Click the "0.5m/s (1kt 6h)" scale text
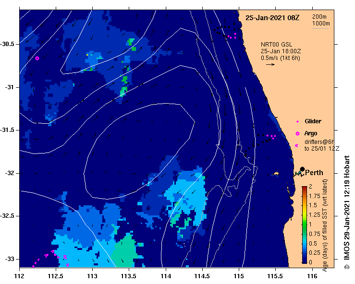The width and height of the screenshot is (355, 284). pyautogui.click(x=280, y=58)
